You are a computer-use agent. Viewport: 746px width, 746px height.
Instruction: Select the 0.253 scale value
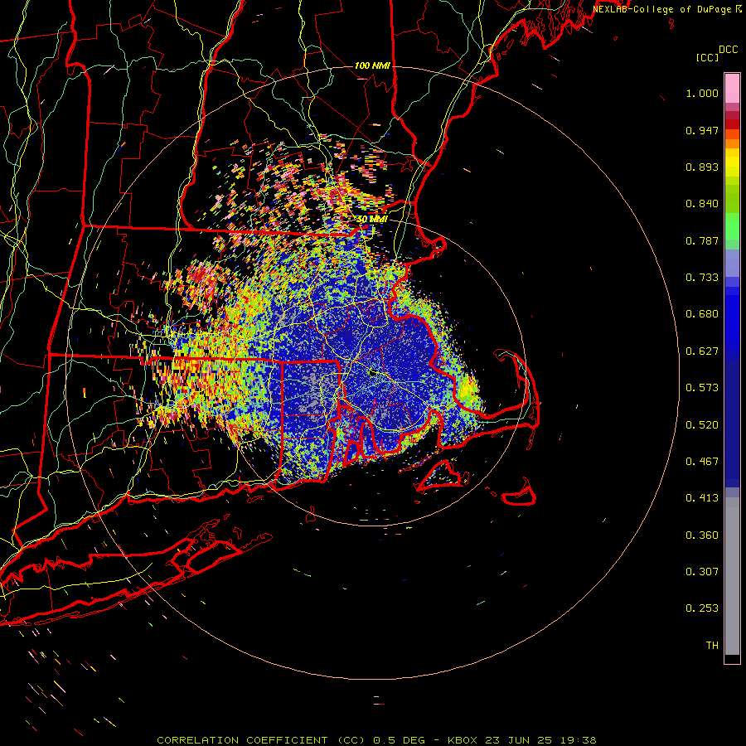(x=702, y=608)
